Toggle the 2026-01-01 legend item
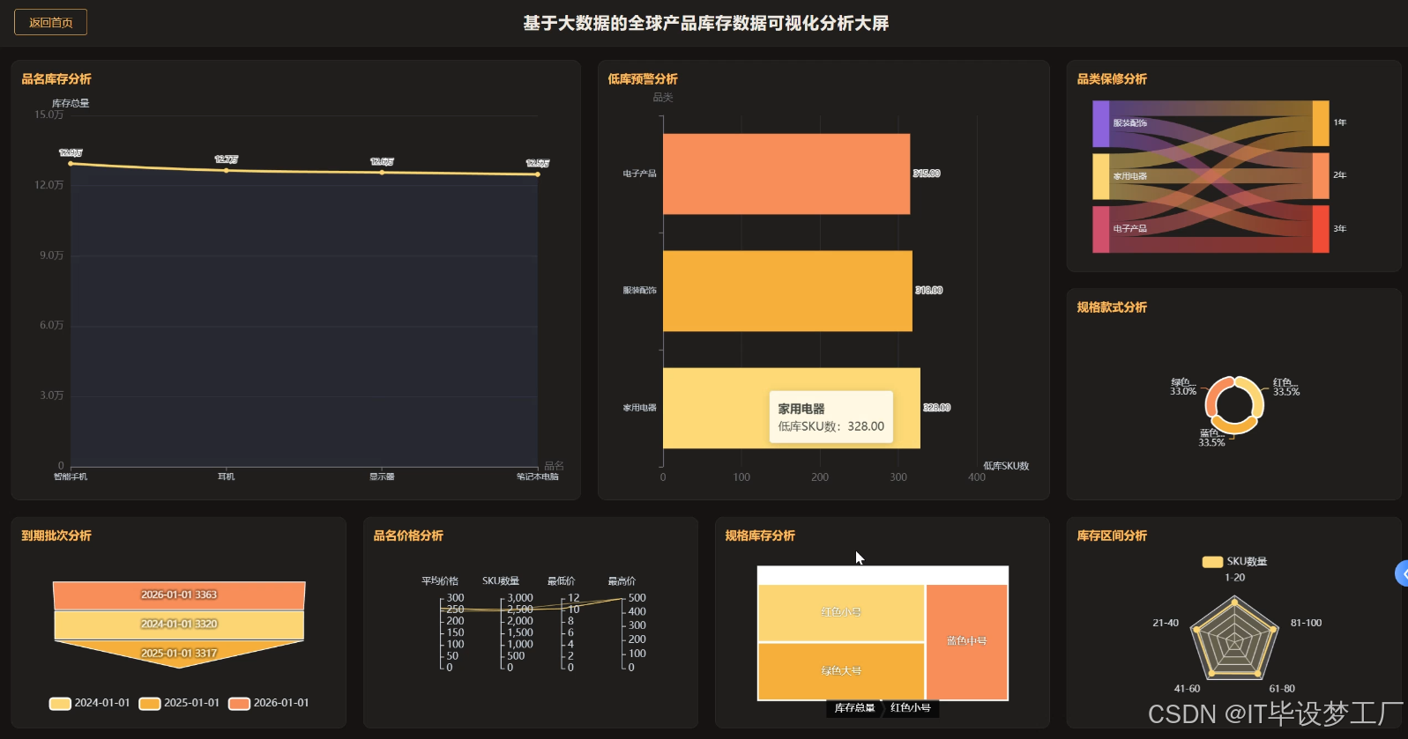 coord(269,703)
